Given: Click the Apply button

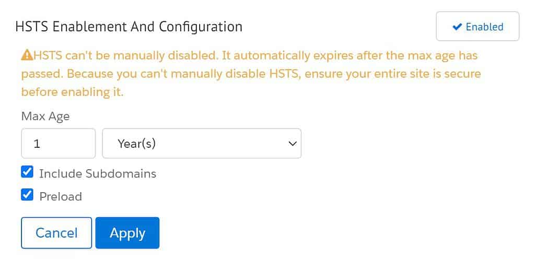Looking at the screenshot, I should tap(127, 233).
